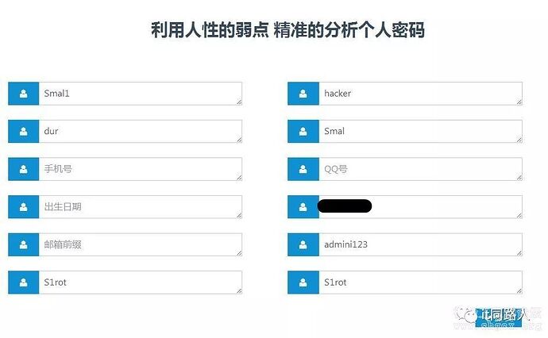This screenshot has width=548, height=338.
Task: Click the field containing admini123
Action: (419, 244)
